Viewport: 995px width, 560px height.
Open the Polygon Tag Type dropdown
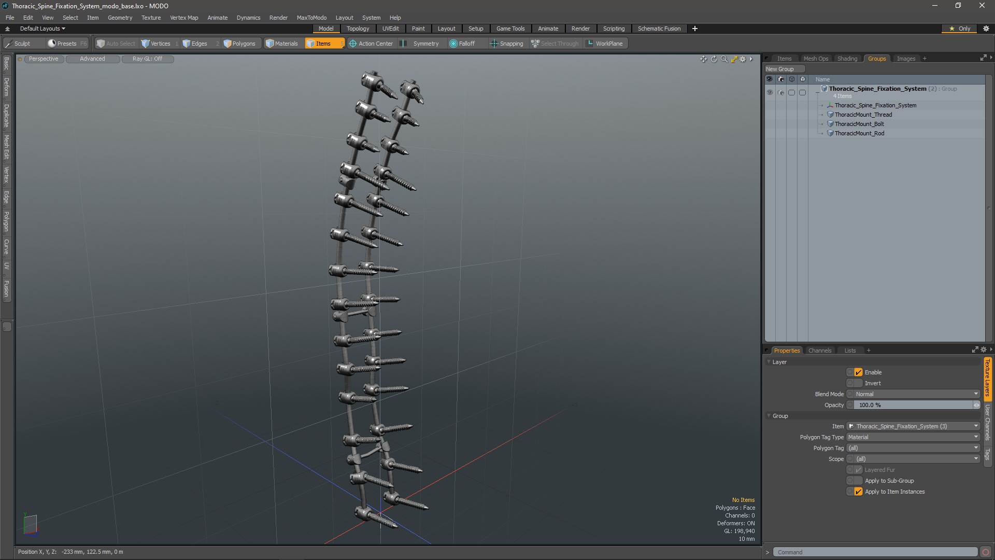tap(913, 437)
